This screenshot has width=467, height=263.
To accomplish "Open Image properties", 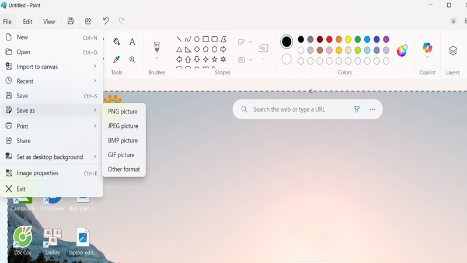I will click(x=51, y=173).
